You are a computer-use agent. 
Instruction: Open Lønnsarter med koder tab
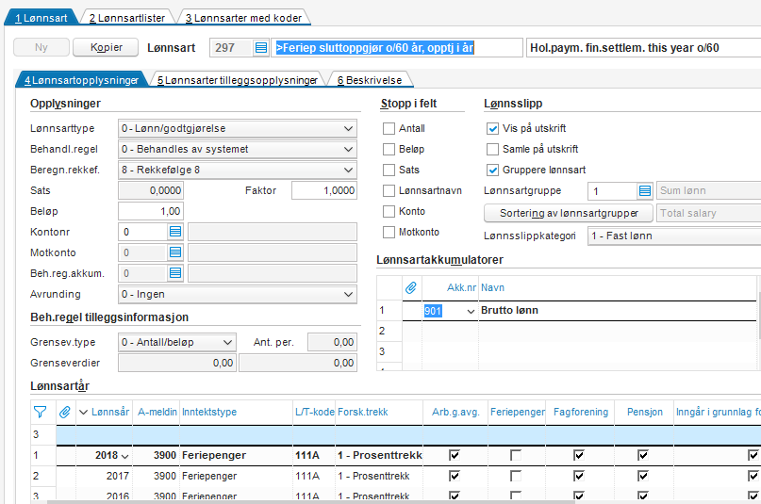[243, 18]
